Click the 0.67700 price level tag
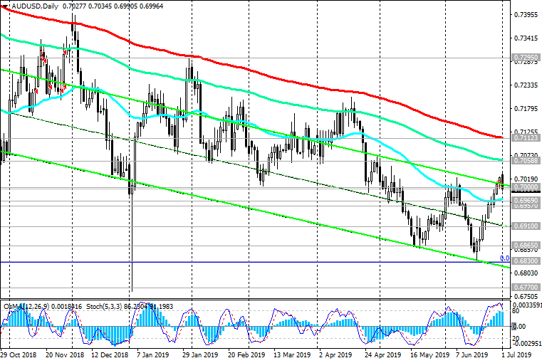 (x=526, y=288)
